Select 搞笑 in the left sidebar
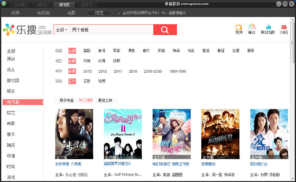The height and width of the screenshot is (182, 296). coord(11,145)
